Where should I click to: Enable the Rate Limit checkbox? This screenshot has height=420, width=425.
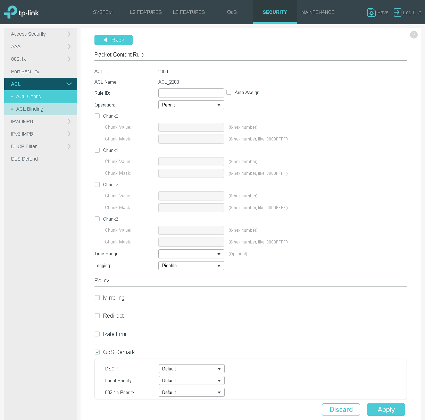tap(97, 334)
